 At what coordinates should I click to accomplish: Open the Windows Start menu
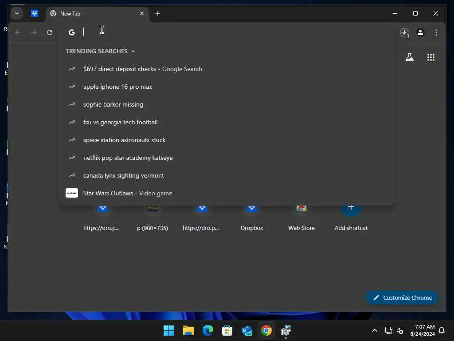[168, 330]
